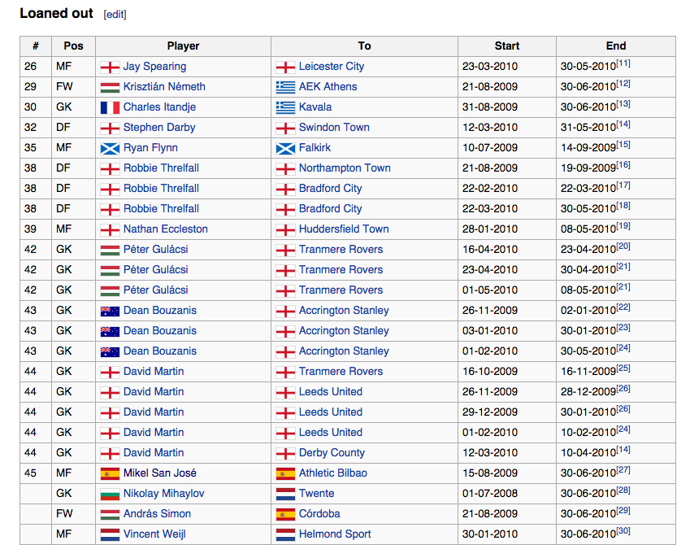
Task: Open Ryan Flynn's player link
Action: [x=150, y=148]
